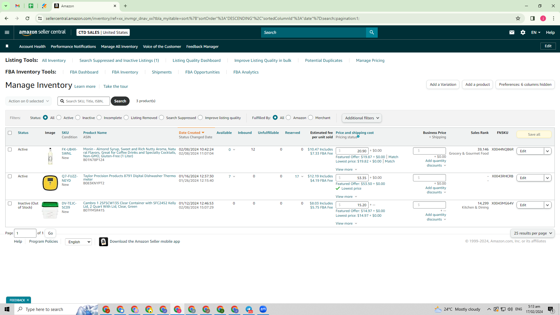
Task: Bookmark this page with the star icon
Action: pos(518,18)
